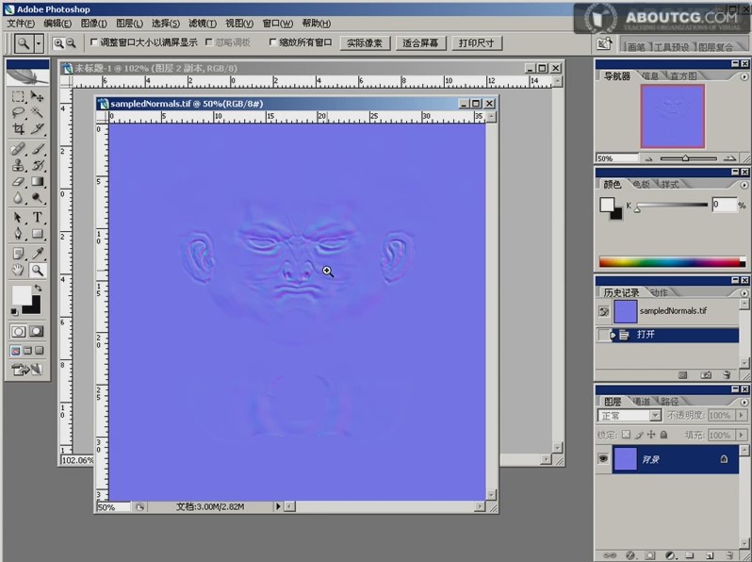Select the Pen tool
Image resolution: width=752 pixels, height=562 pixels.
coord(18,234)
